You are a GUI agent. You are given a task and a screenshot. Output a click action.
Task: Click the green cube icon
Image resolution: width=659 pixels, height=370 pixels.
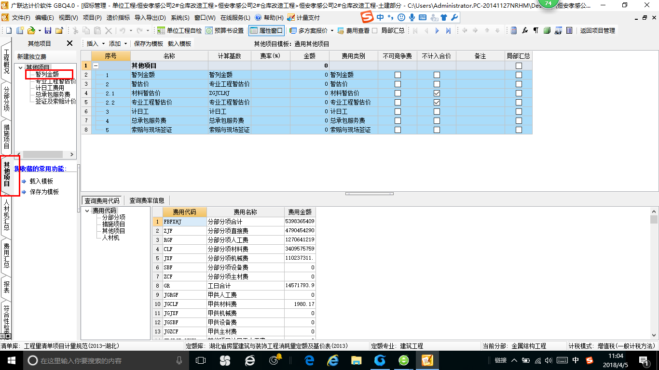547,30
